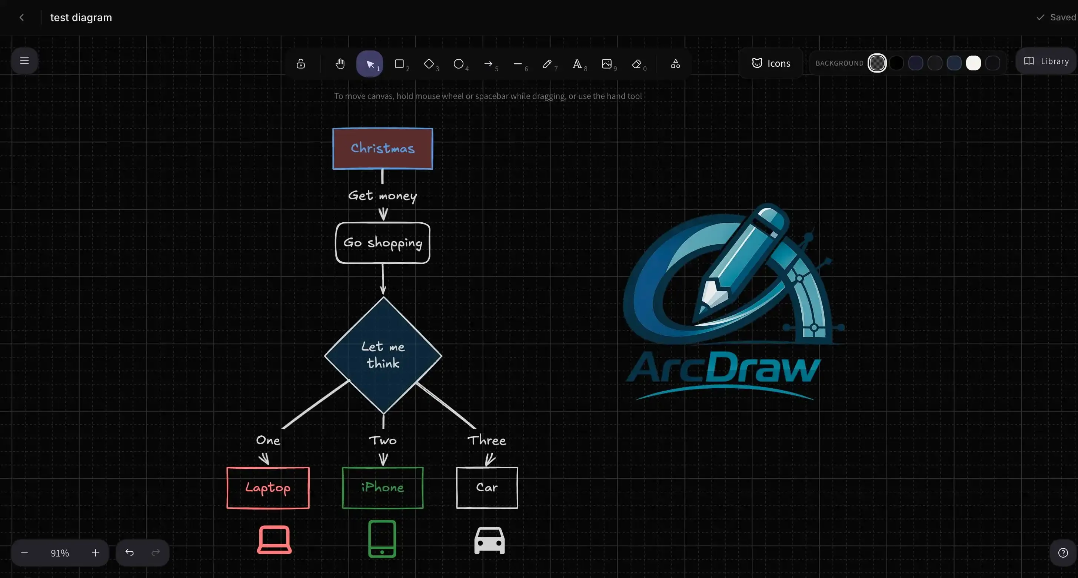Image resolution: width=1078 pixels, height=578 pixels.
Task: Open the Icons panel
Action: [x=771, y=63]
